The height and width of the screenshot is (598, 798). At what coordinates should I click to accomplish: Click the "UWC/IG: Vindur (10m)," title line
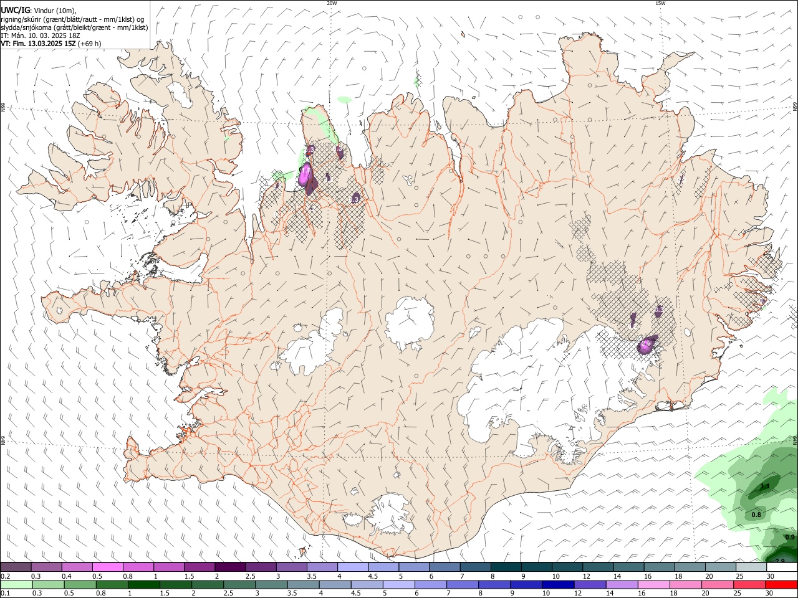pyautogui.click(x=38, y=11)
